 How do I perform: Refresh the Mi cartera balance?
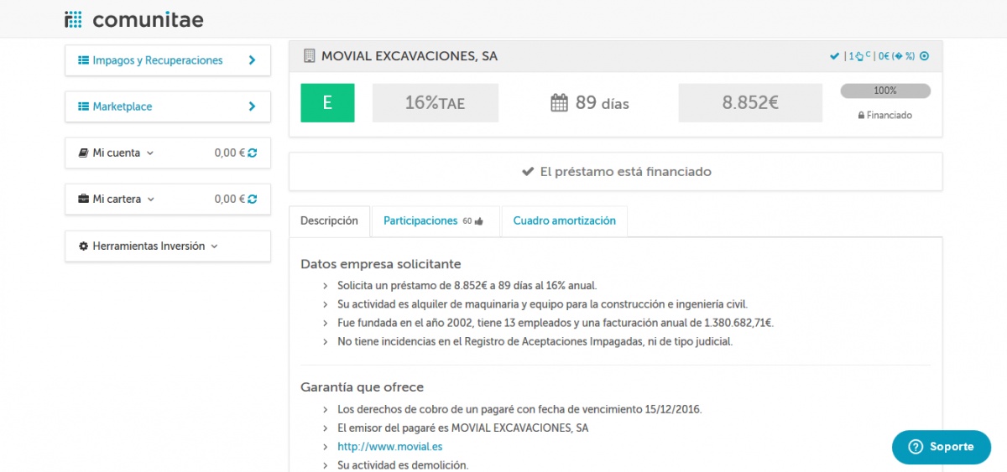click(253, 200)
